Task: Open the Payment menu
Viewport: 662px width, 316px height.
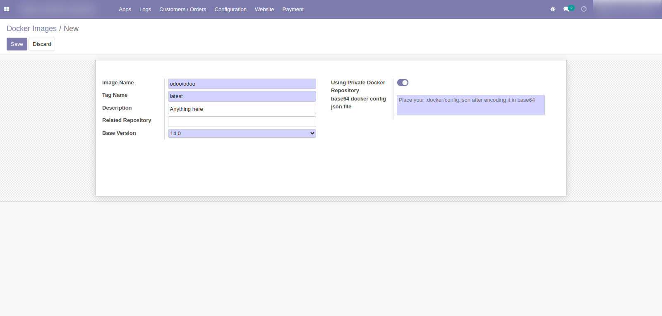Action: 293,10
